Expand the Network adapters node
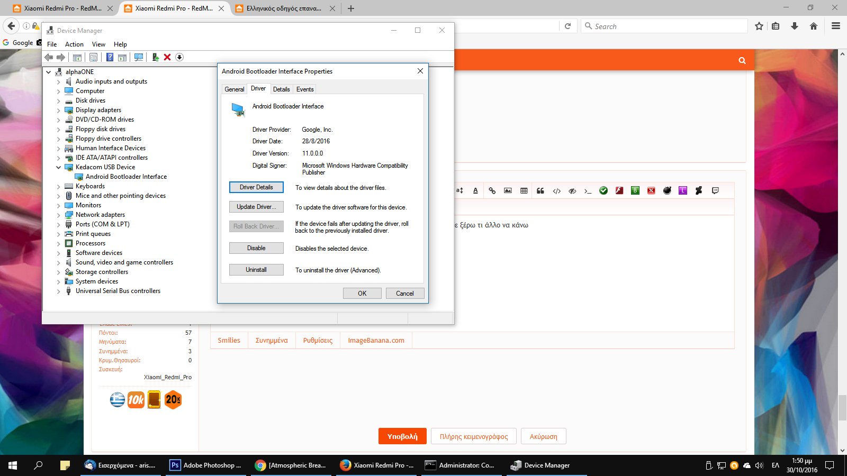 (x=59, y=215)
